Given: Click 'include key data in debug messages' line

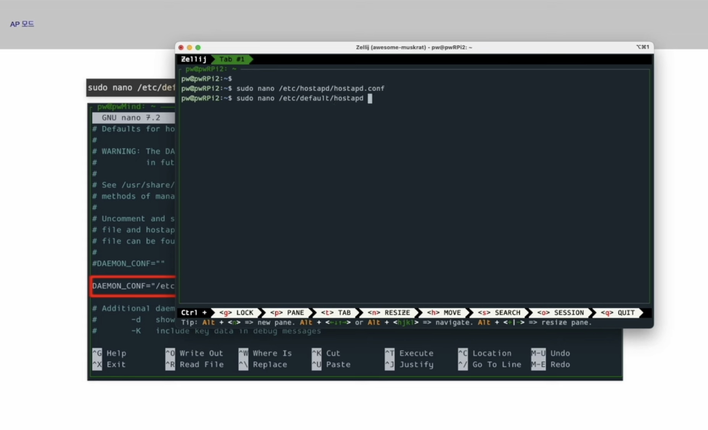Looking at the screenshot, I should (239, 331).
